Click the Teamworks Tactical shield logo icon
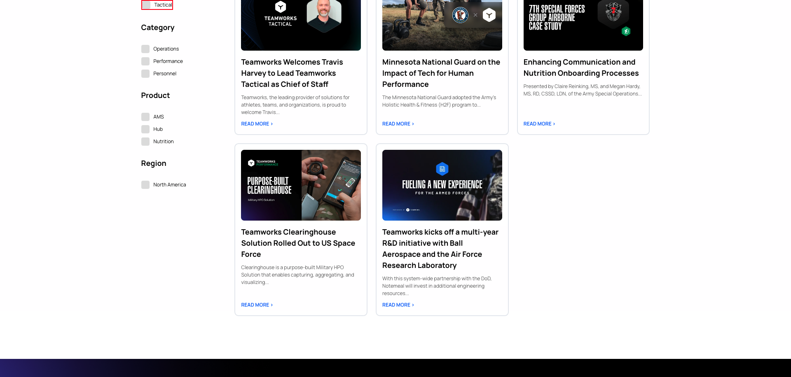791x377 pixels. (280, 7)
